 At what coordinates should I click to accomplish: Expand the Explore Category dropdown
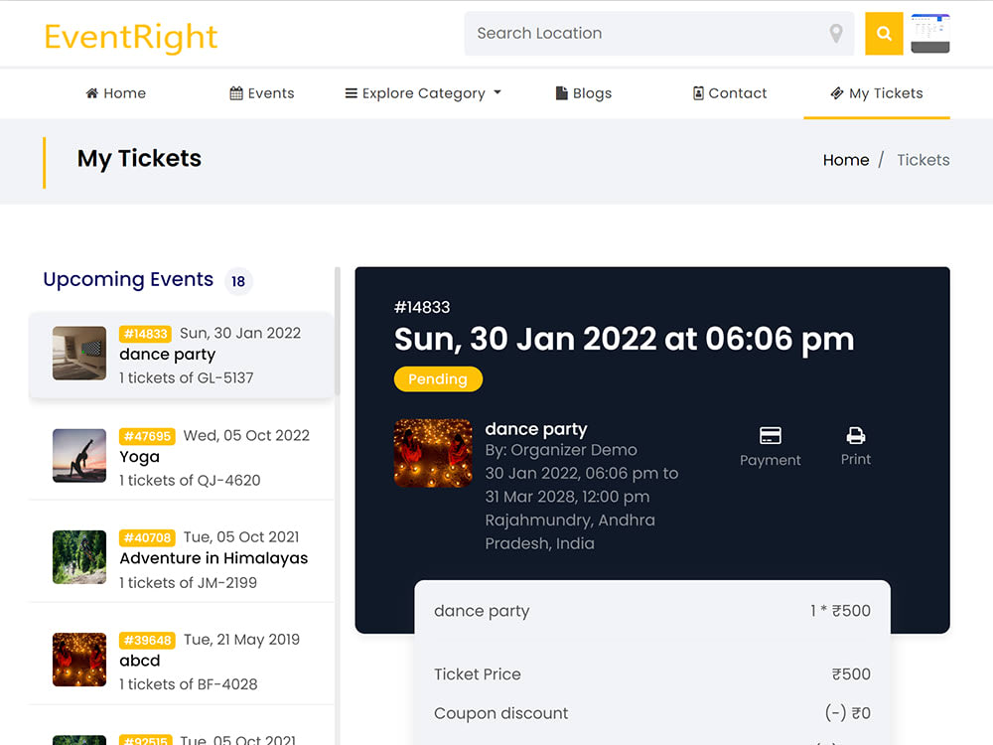423,93
